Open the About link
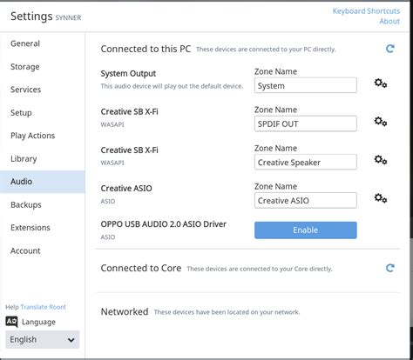413x360 pixels. point(389,21)
